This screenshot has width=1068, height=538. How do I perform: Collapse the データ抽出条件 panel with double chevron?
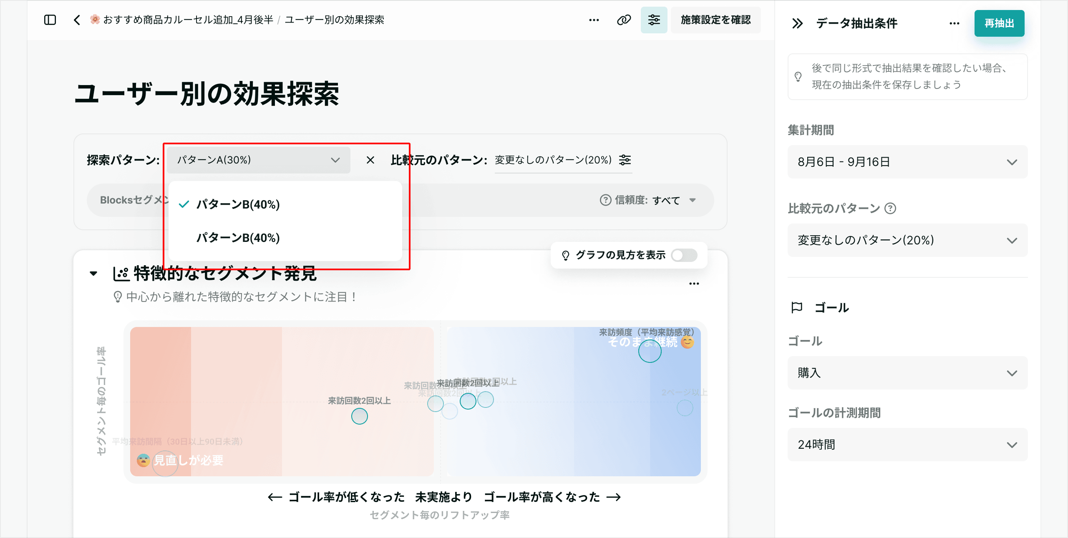(x=797, y=23)
